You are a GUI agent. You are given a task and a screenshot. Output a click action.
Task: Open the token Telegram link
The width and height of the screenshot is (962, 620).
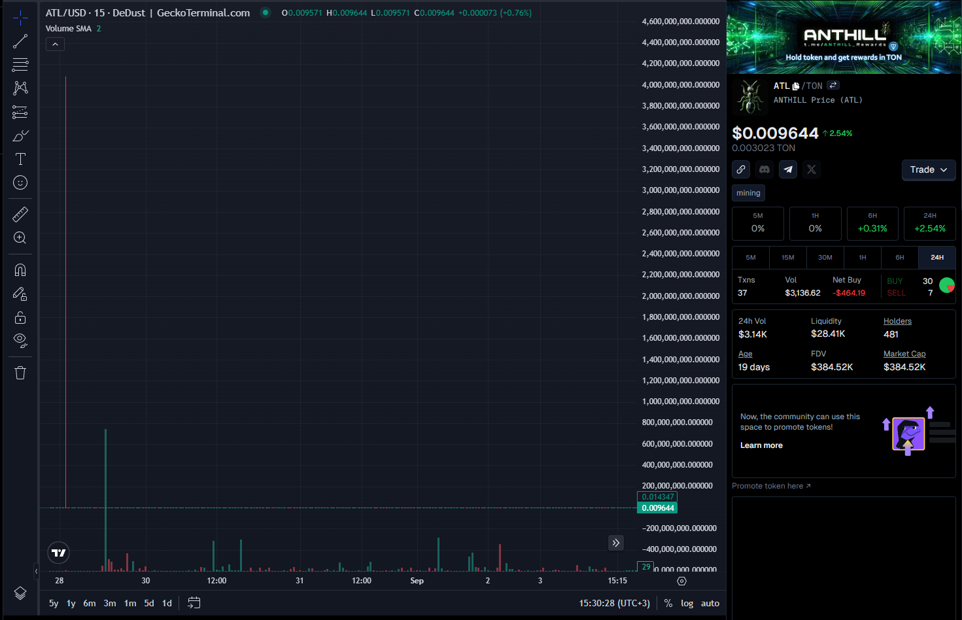[x=788, y=169]
